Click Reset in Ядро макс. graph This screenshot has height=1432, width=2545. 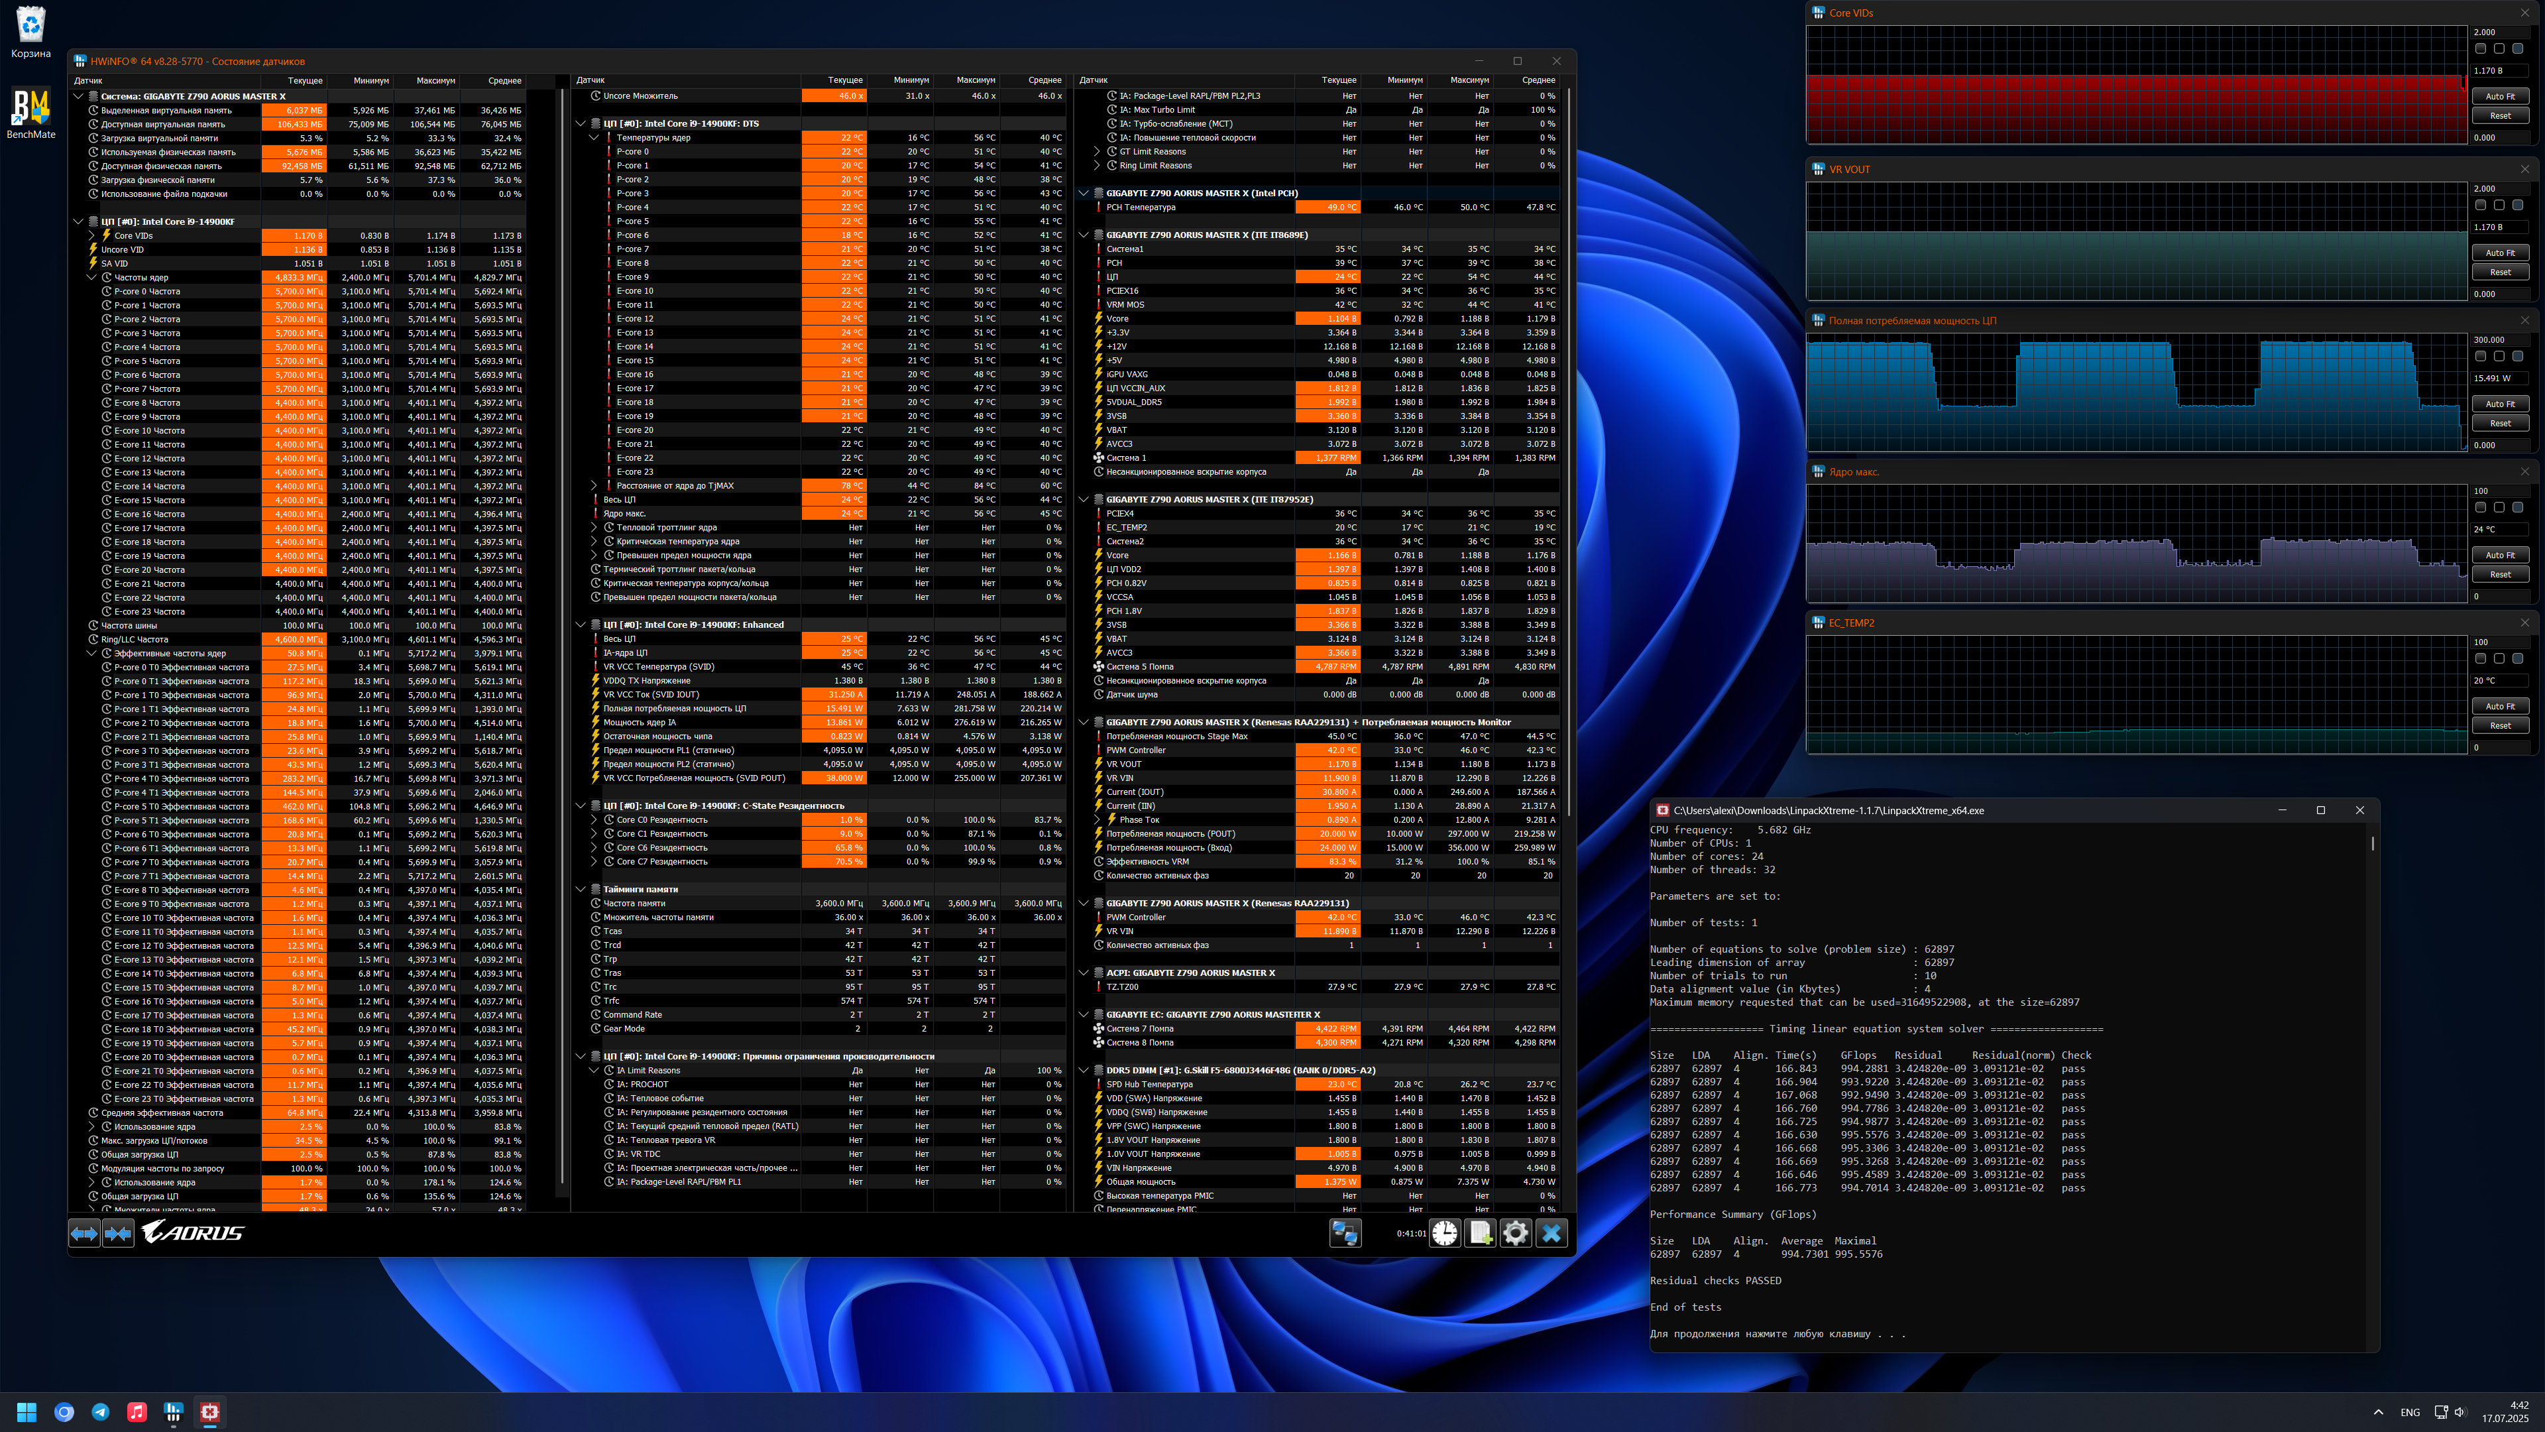(2499, 574)
